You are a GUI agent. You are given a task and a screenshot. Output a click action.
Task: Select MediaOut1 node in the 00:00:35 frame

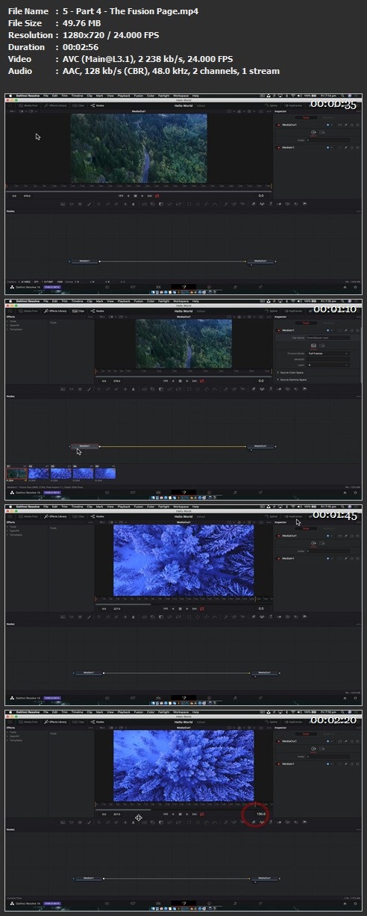coord(260,261)
